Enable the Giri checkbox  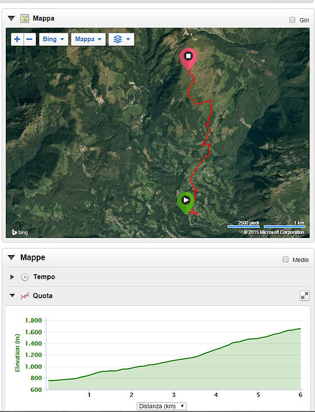tap(292, 20)
